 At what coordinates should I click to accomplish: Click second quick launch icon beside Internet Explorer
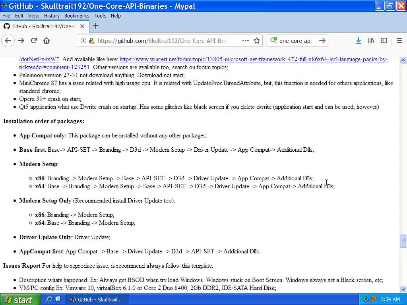58,299
